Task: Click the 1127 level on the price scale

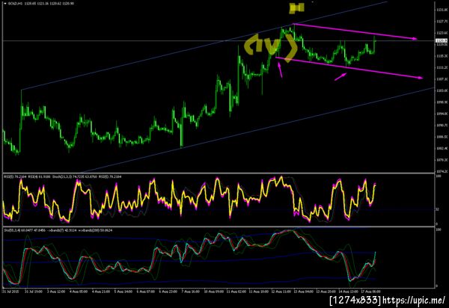Action: click(x=442, y=21)
